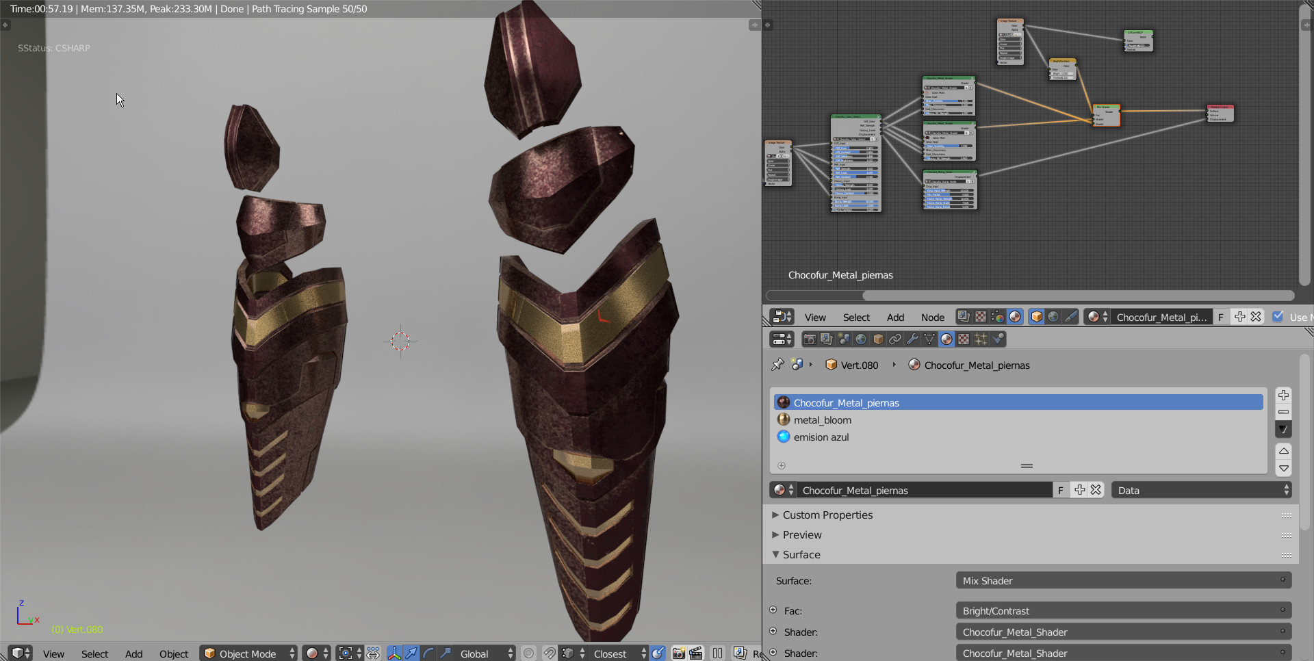Toggle fake user F beside material name field
Screen dimensions: 1314x661
(x=1061, y=490)
